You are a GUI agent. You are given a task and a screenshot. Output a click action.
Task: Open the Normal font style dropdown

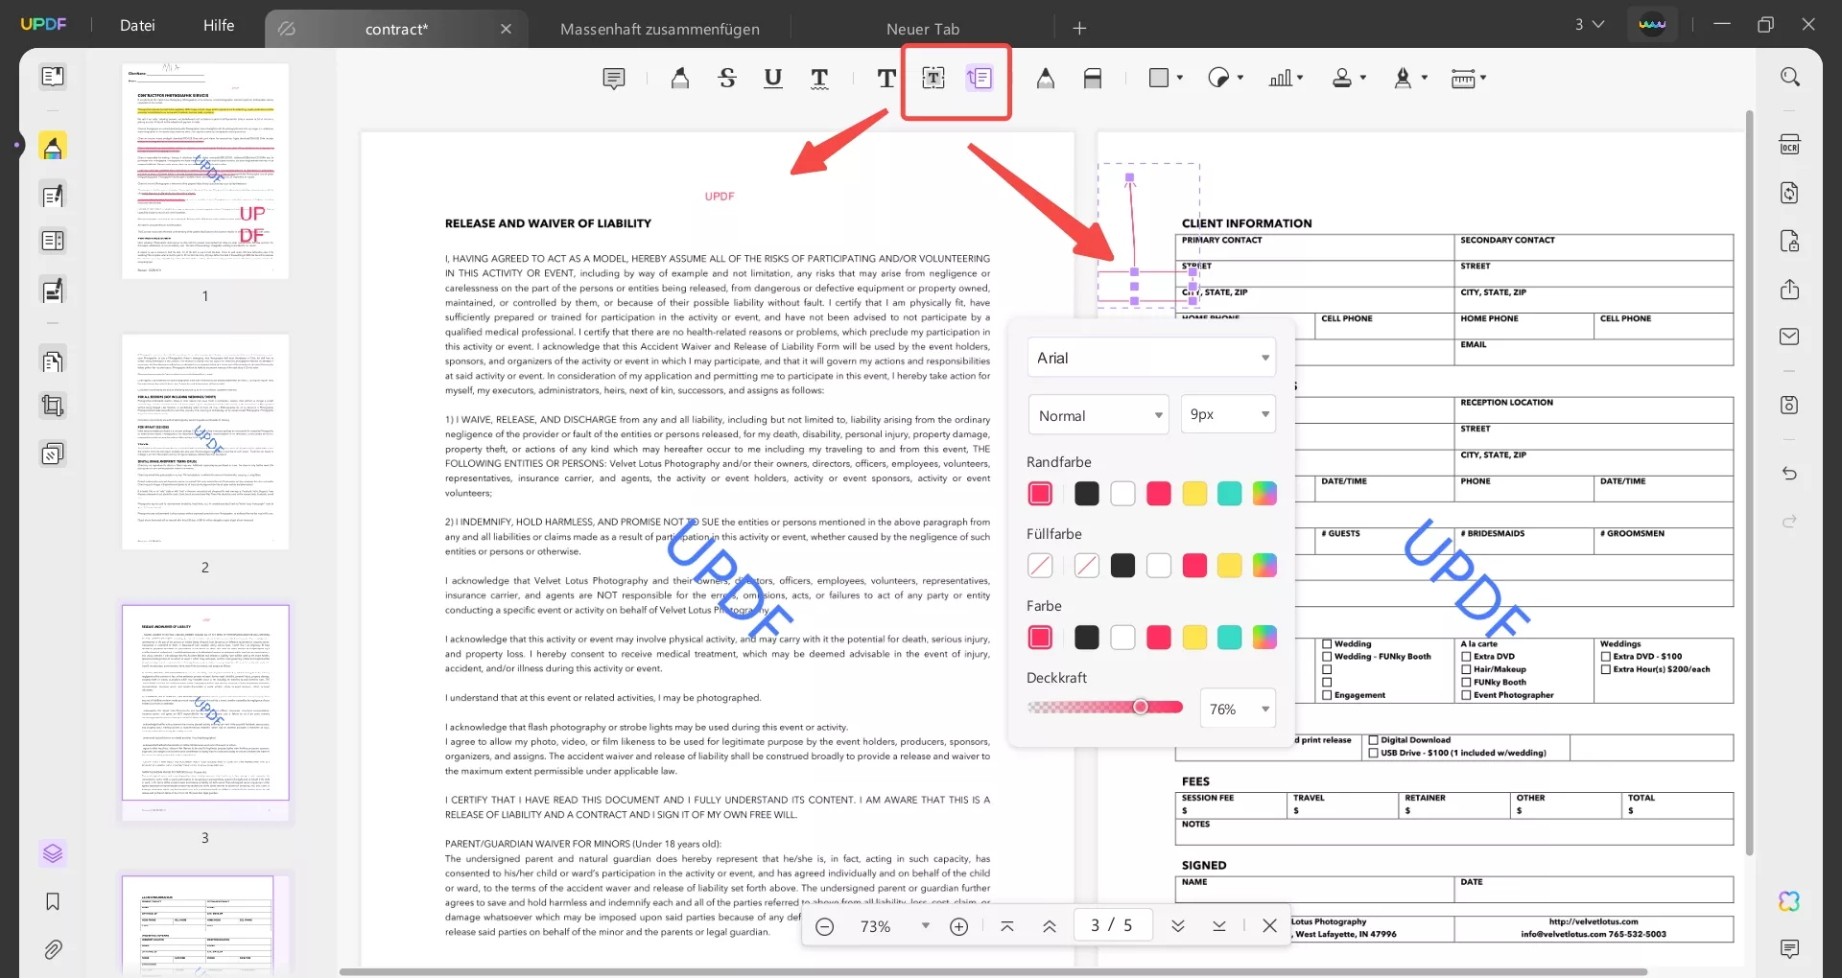pos(1098,415)
